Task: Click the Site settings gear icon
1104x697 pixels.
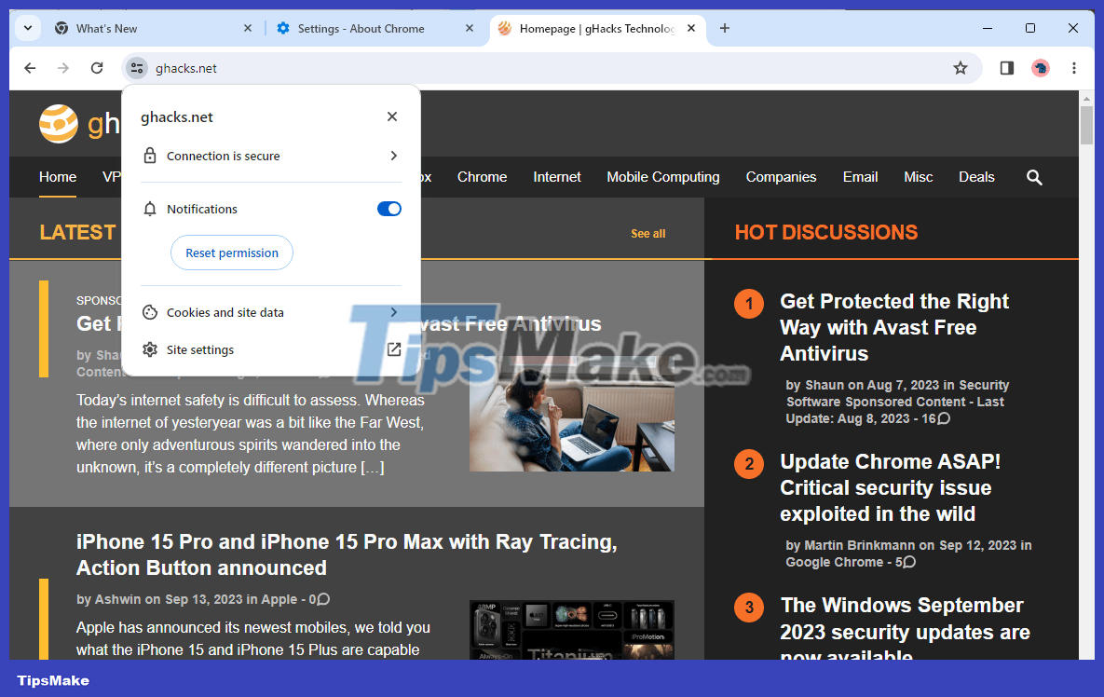Action: tap(150, 349)
